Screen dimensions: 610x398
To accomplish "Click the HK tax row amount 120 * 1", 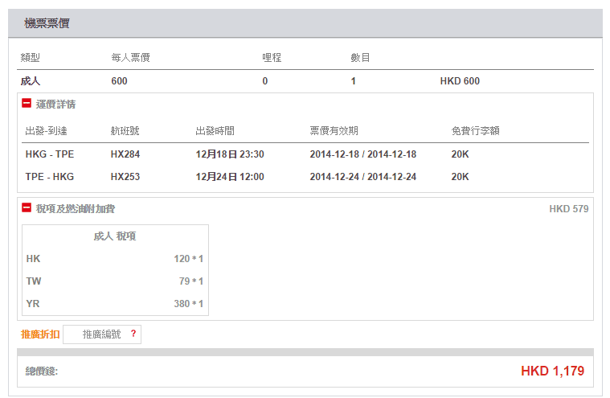I will (x=188, y=259).
